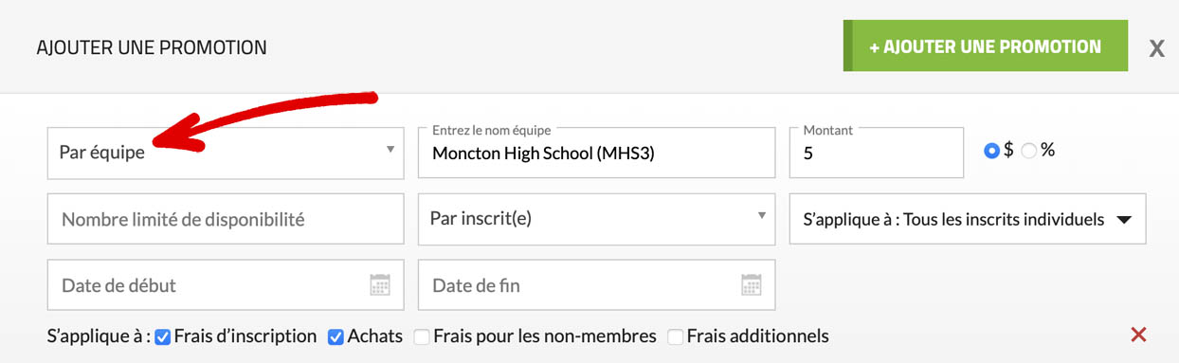This screenshot has height=363, width=1179.
Task: Select the percent radio button
Action: pyautogui.click(x=1028, y=151)
